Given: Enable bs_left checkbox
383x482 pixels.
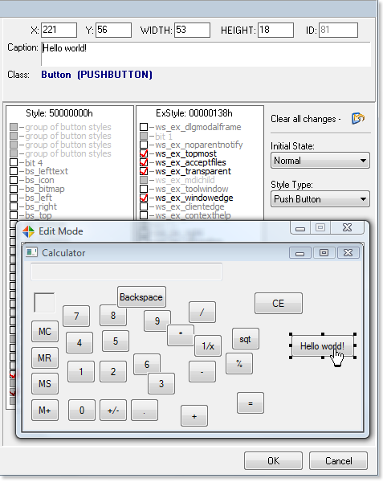Looking at the screenshot, I should tap(14, 198).
